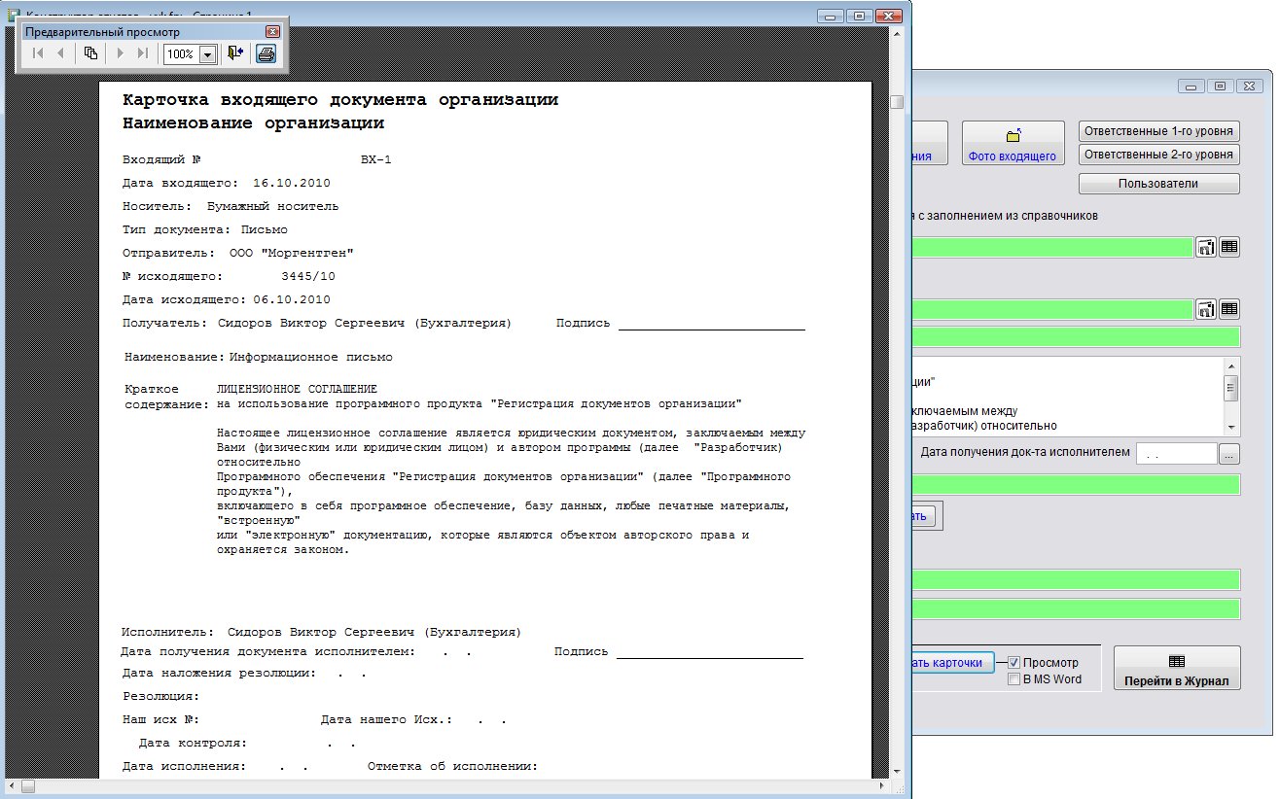
Task: Click Ответственные 2-го уровня button
Action: [x=1158, y=155]
